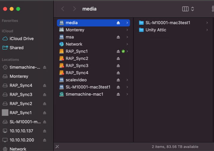Expand the Network row chevron in the list
Screen dimensions: 214x151
coord(127,44)
